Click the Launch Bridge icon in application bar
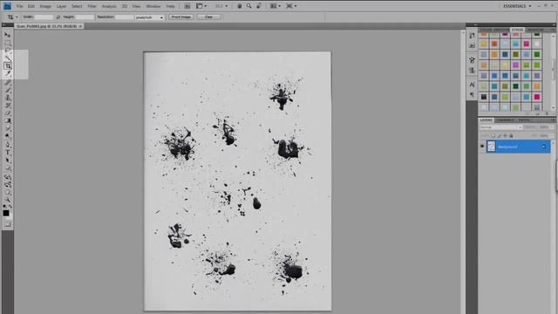Image resolution: width=558 pixels, height=314 pixels. pyautogui.click(x=187, y=6)
